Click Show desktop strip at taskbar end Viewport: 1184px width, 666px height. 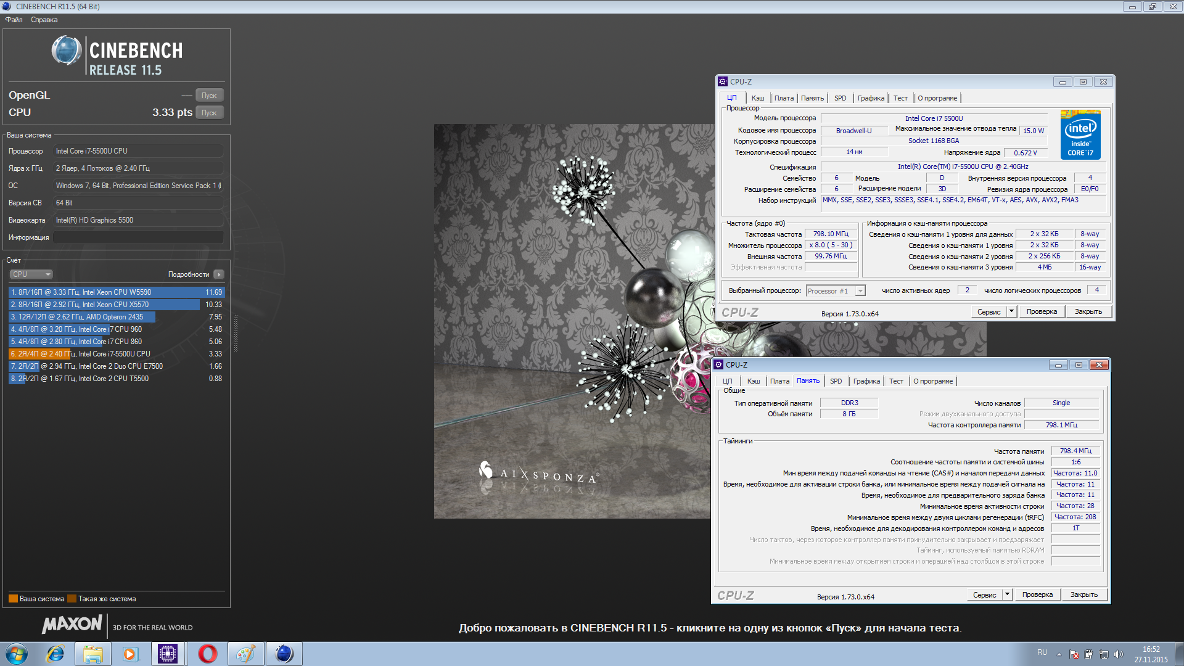1179,654
